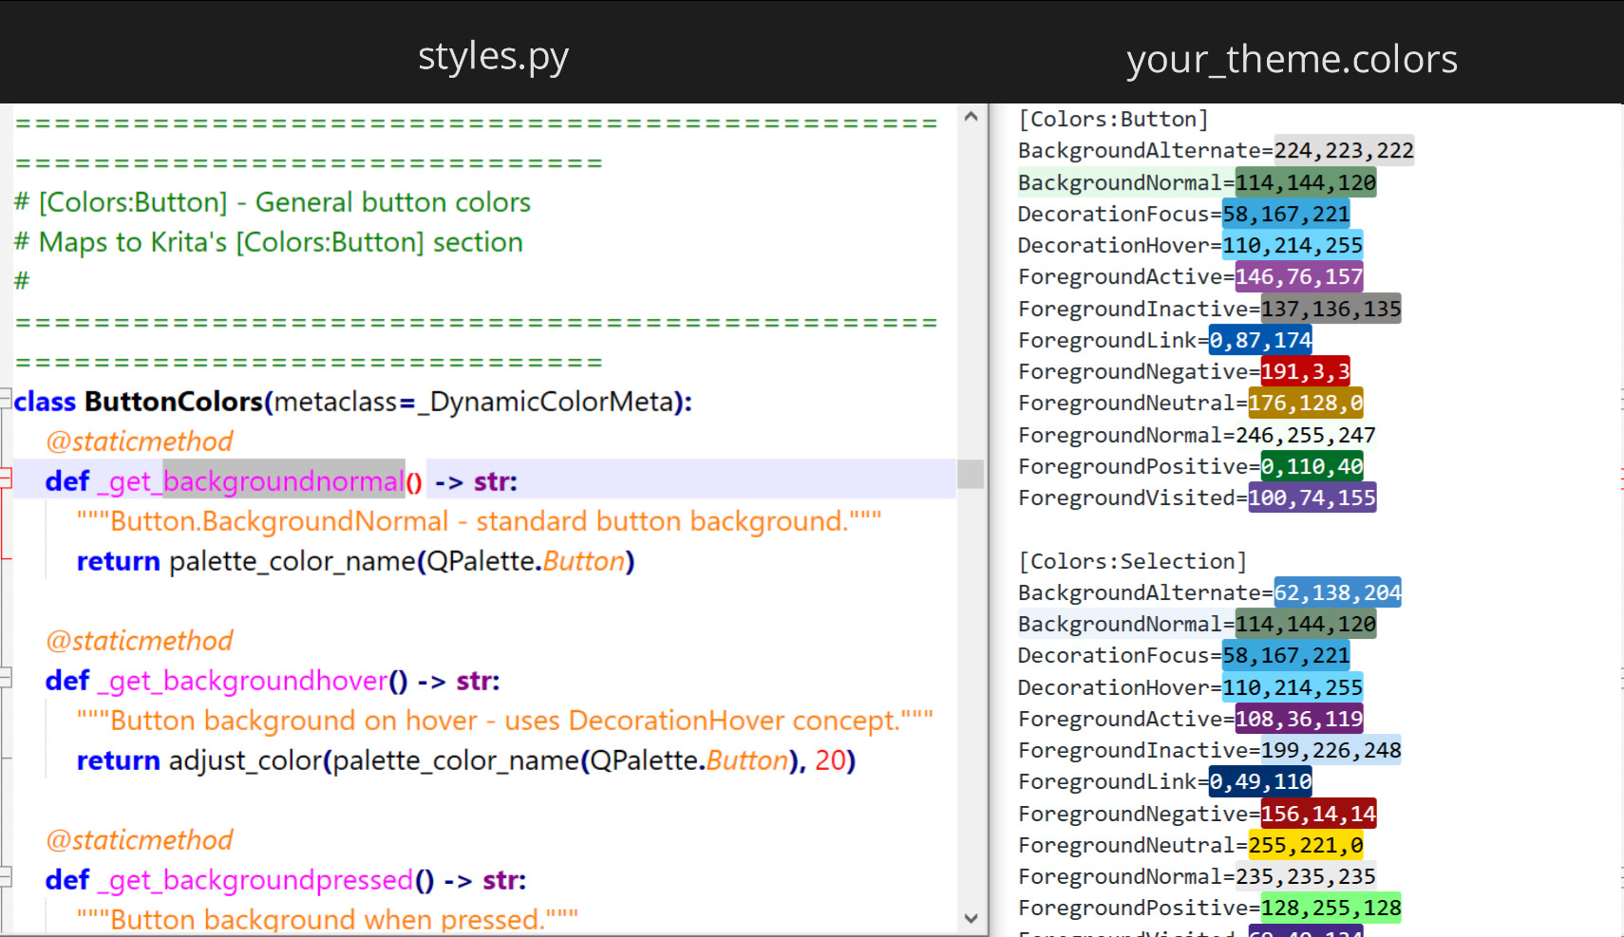Collapse the _get_backgroundhover method fold
Screen dimensions: 1624x937
(6, 677)
